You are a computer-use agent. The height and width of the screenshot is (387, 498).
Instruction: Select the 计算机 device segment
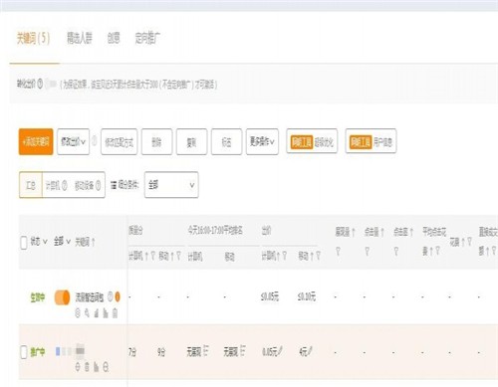click(x=53, y=185)
